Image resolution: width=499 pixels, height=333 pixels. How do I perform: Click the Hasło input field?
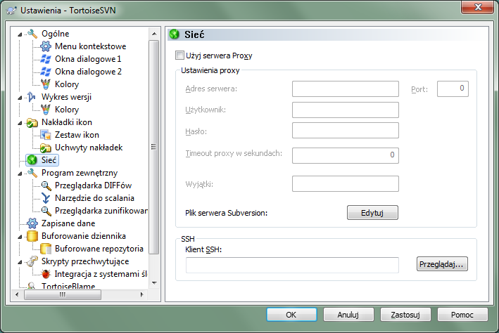[x=346, y=130]
